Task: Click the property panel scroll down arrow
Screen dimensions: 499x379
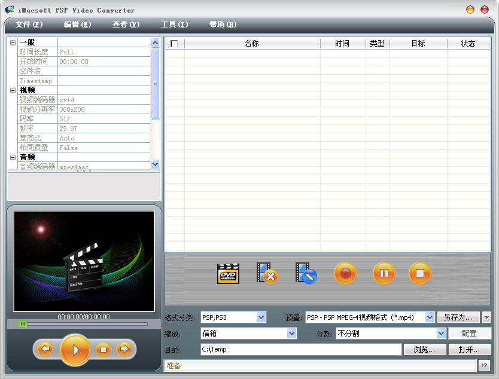Action: coord(156,164)
